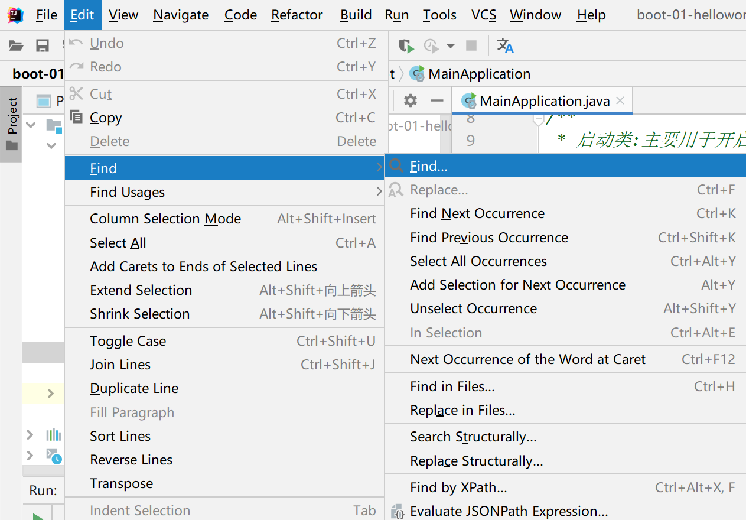Click the Translate toolbar icon
This screenshot has width=746, height=520.
click(x=505, y=45)
